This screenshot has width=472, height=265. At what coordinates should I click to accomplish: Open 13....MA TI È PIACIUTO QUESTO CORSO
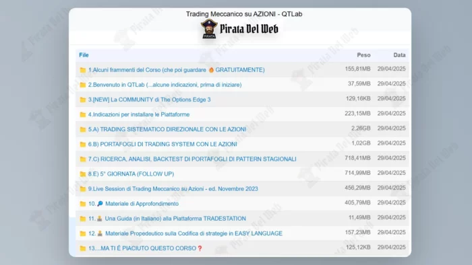[x=146, y=248]
